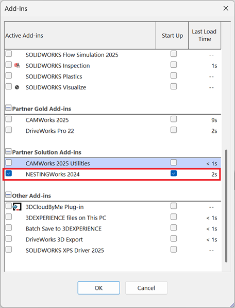Click the vertical scrollbar thumb in list
The width and height of the screenshot is (235, 308).
click(x=226, y=206)
